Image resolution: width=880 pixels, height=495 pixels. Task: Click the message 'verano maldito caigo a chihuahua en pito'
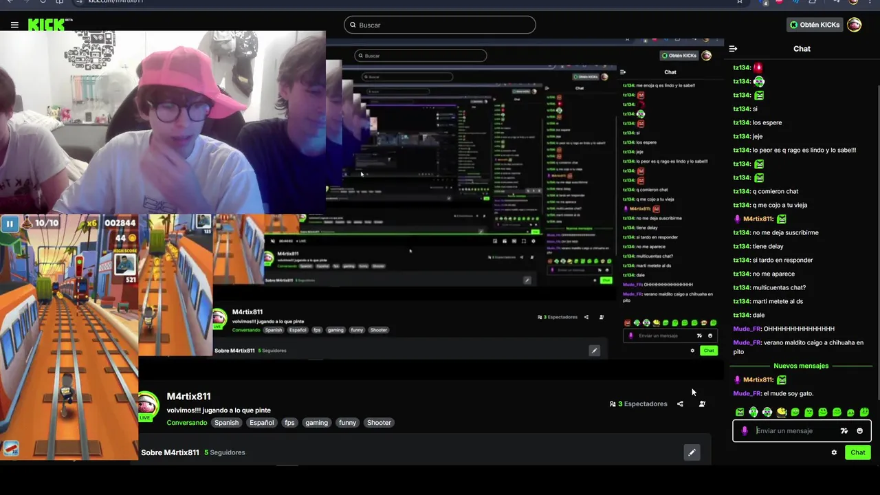point(797,347)
